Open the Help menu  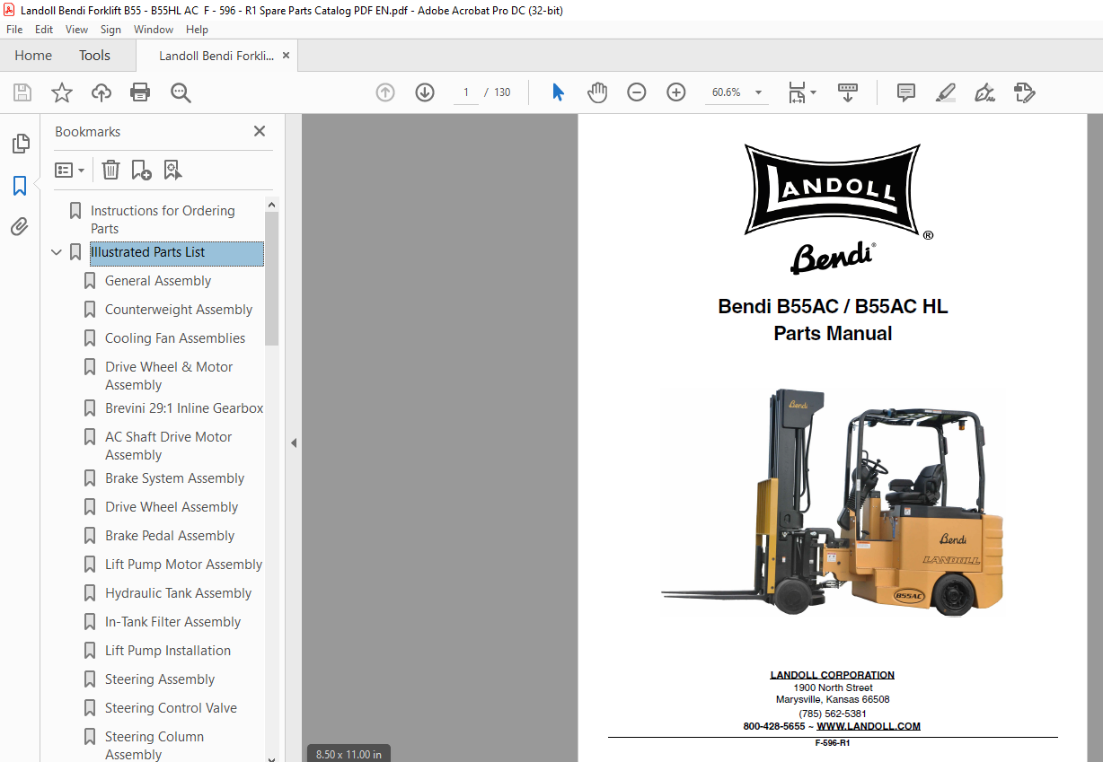tap(197, 30)
